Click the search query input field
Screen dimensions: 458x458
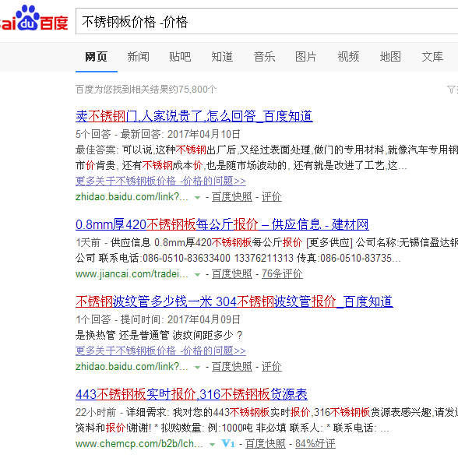click(x=266, y=21)
